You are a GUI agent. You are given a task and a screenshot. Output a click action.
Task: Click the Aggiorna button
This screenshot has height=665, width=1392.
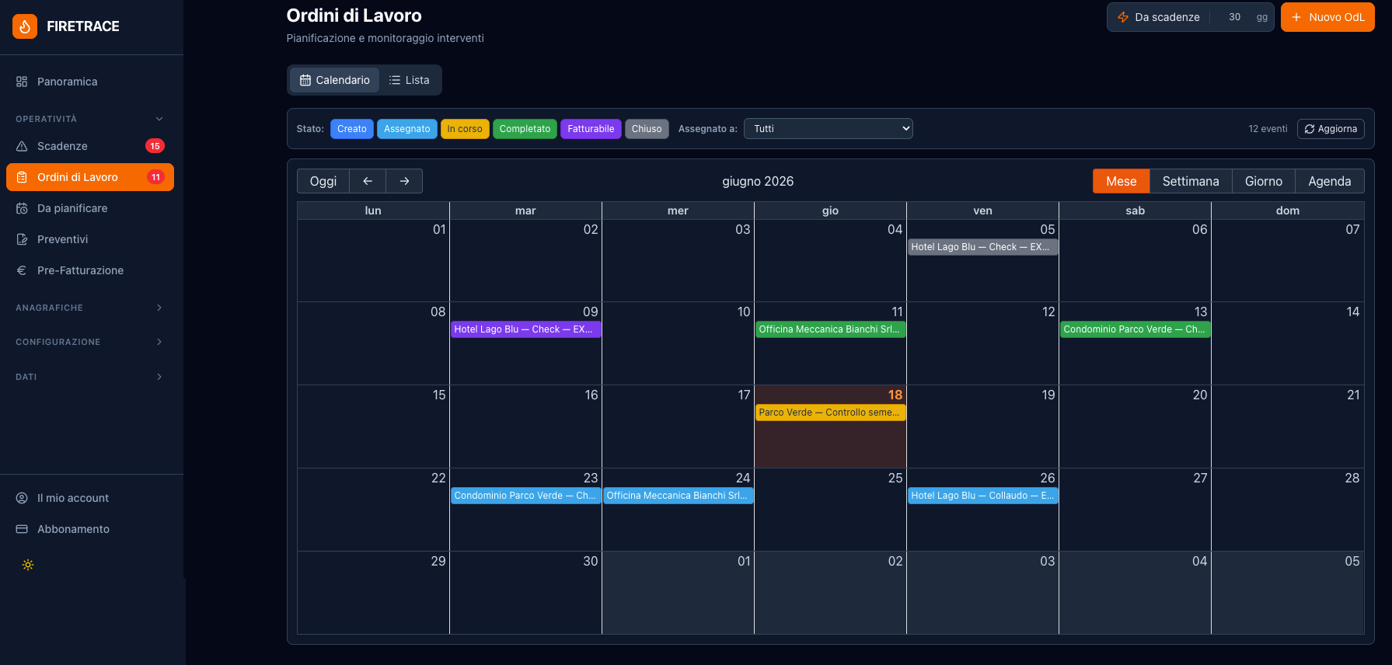(x=1331, y=129)
